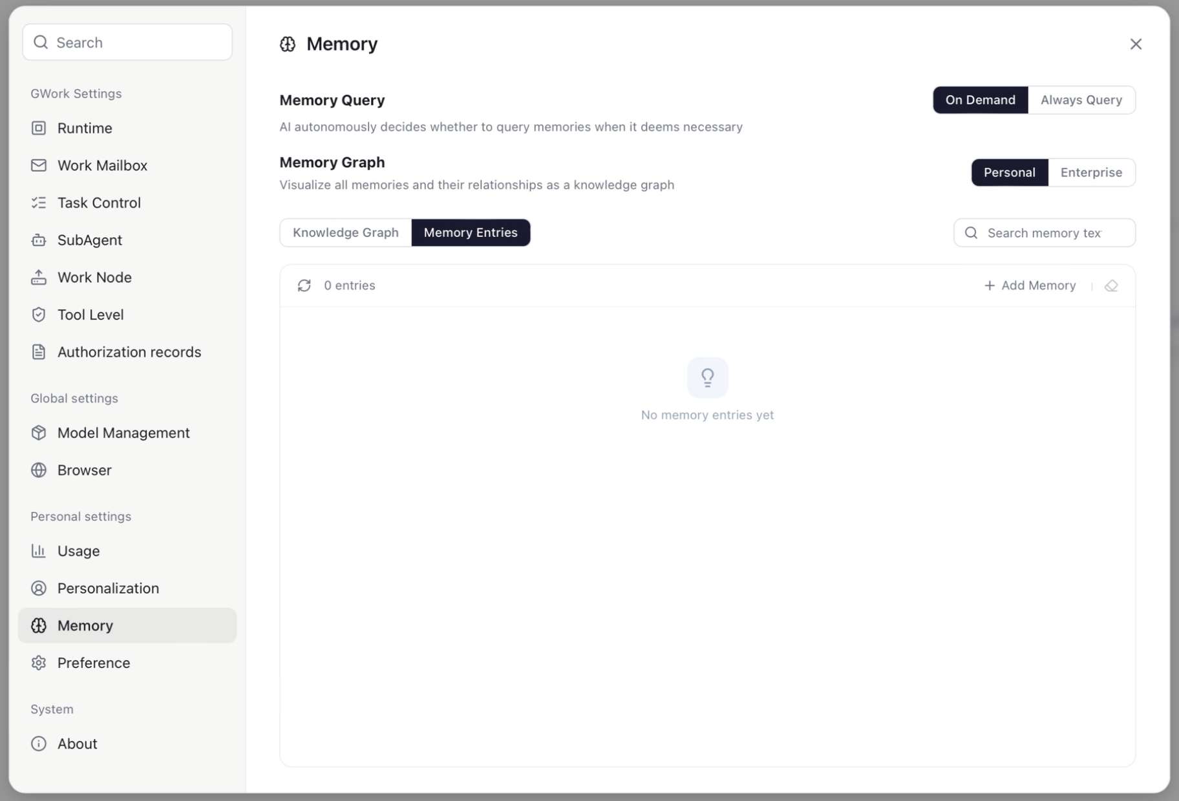Image resolution: width=1179 pixels, height=801 pixels.
Task: Click the Tool Level shield icon
Action: [39, 315]
